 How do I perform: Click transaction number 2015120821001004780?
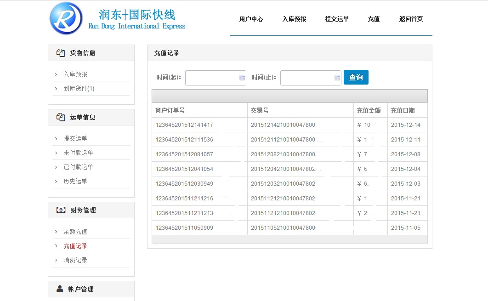tap(283, 154)
